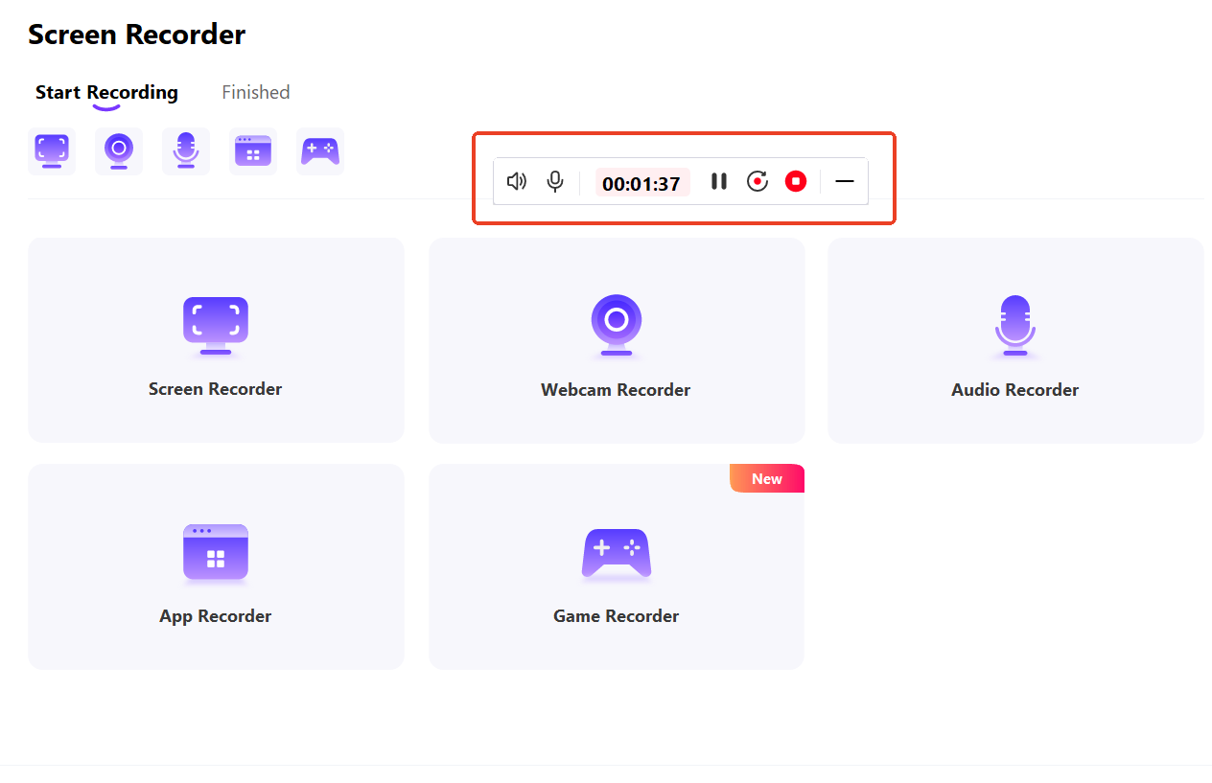
Task: Minimize the recording control bar
Action: pos(845,181)
